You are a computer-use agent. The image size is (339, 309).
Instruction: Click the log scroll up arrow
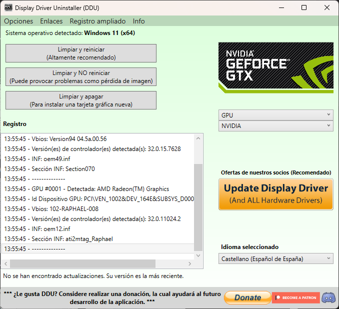(198, 138)
